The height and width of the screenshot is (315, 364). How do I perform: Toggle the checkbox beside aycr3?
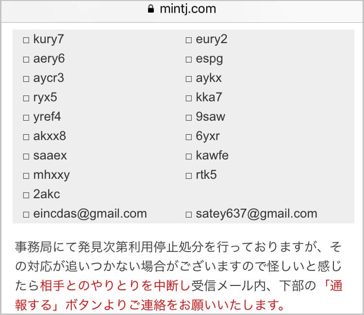tap(26, 79)
